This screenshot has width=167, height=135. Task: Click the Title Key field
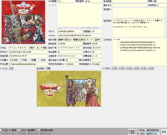click(x=80, y=36)
